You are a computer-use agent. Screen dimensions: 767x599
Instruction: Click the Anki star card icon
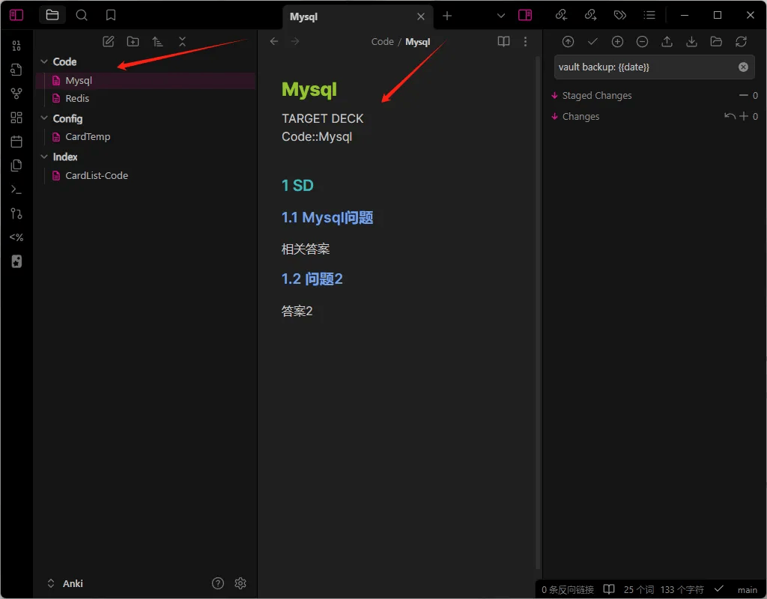pos(16,261)
